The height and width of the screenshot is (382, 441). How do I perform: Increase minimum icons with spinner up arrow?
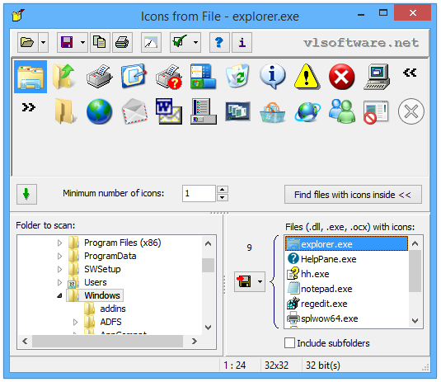(x=223, y=189)
